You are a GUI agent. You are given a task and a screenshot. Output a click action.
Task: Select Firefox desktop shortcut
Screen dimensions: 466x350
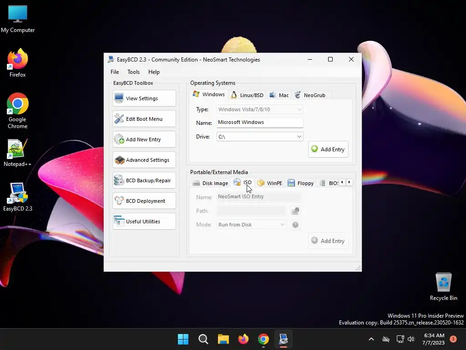18,63
